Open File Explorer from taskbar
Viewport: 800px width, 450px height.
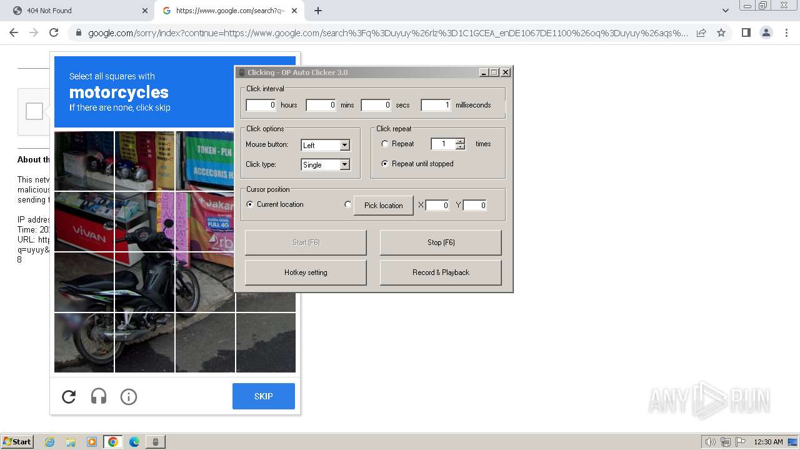[71, 442]
